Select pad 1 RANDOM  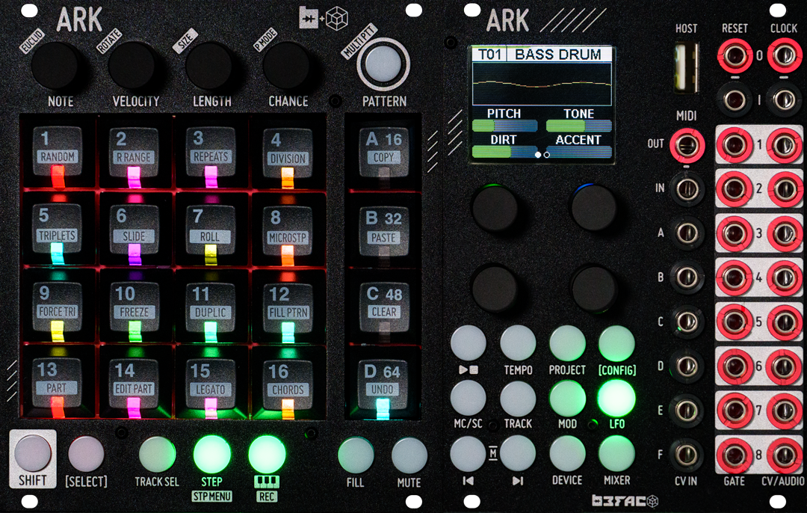coord(57,151)
